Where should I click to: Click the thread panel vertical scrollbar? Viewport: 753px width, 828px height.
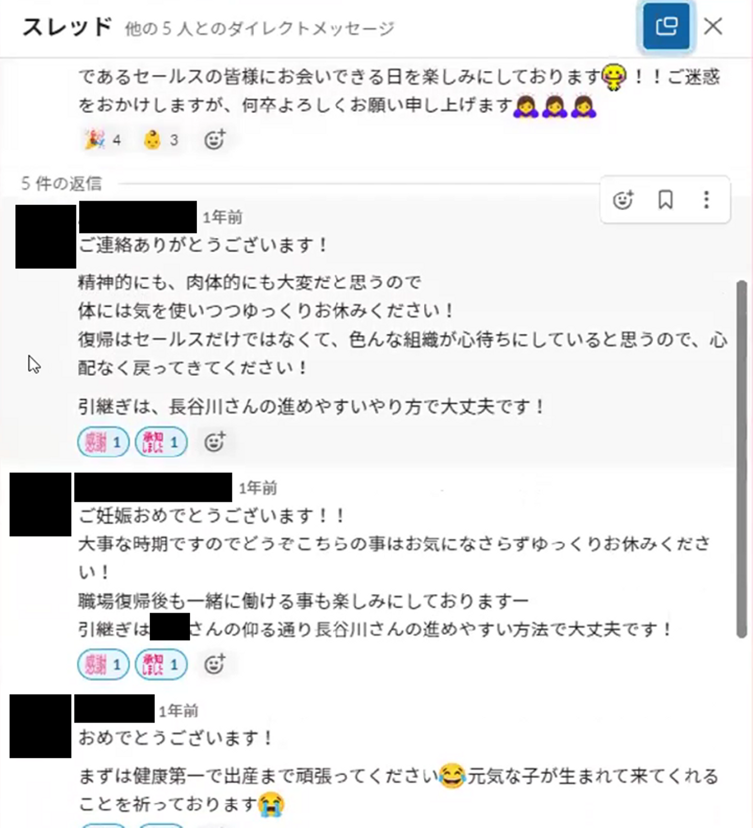pyautogui.click(x=741, y=459)
